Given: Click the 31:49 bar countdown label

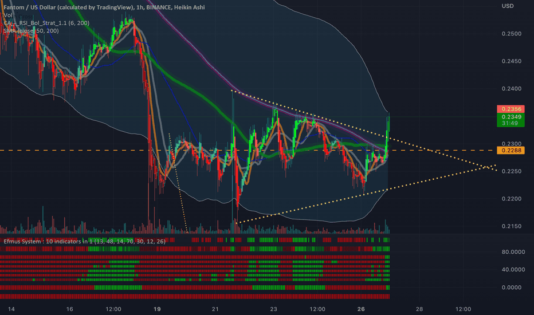Looking at the screenshot, I should pos(511,123).
